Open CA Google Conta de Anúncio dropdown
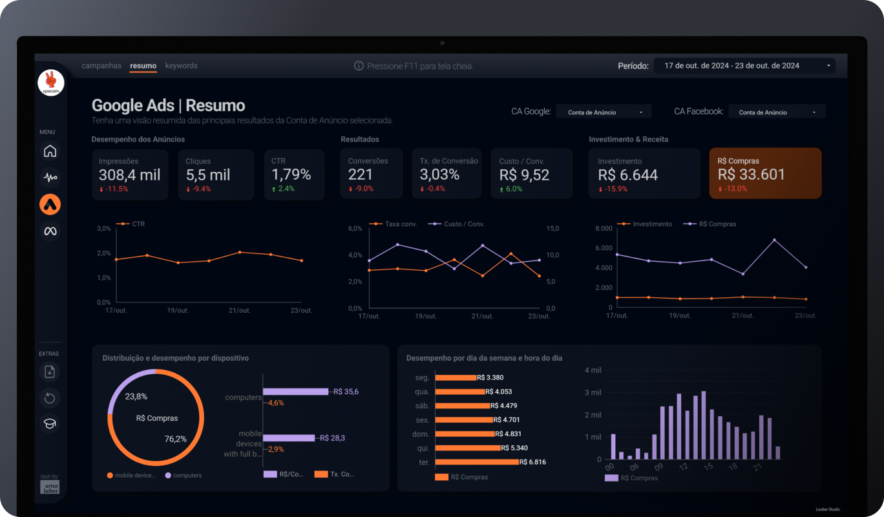884x517 pixels. pyautogui.click(x=604, y=112)
